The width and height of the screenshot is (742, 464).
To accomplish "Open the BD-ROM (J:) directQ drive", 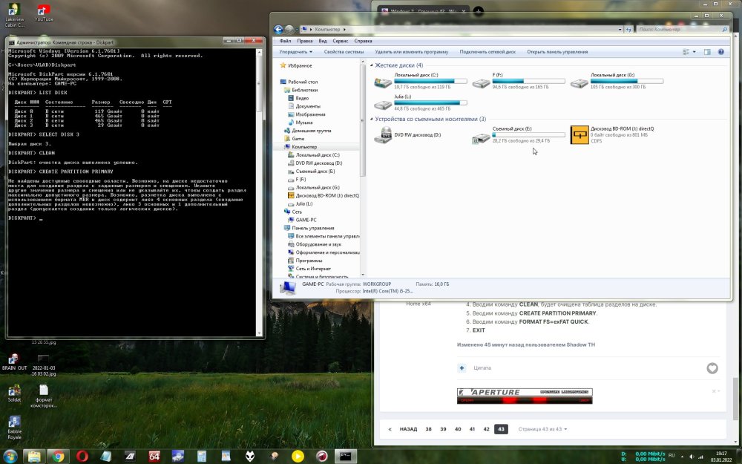I will point(580,135).
